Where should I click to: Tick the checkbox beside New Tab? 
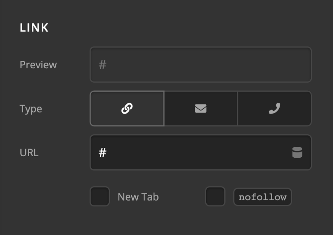[100, 197]
